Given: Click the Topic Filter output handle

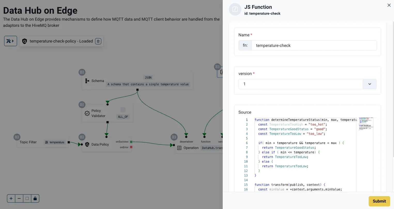Looking at the screenshot, I should [69, 142].
